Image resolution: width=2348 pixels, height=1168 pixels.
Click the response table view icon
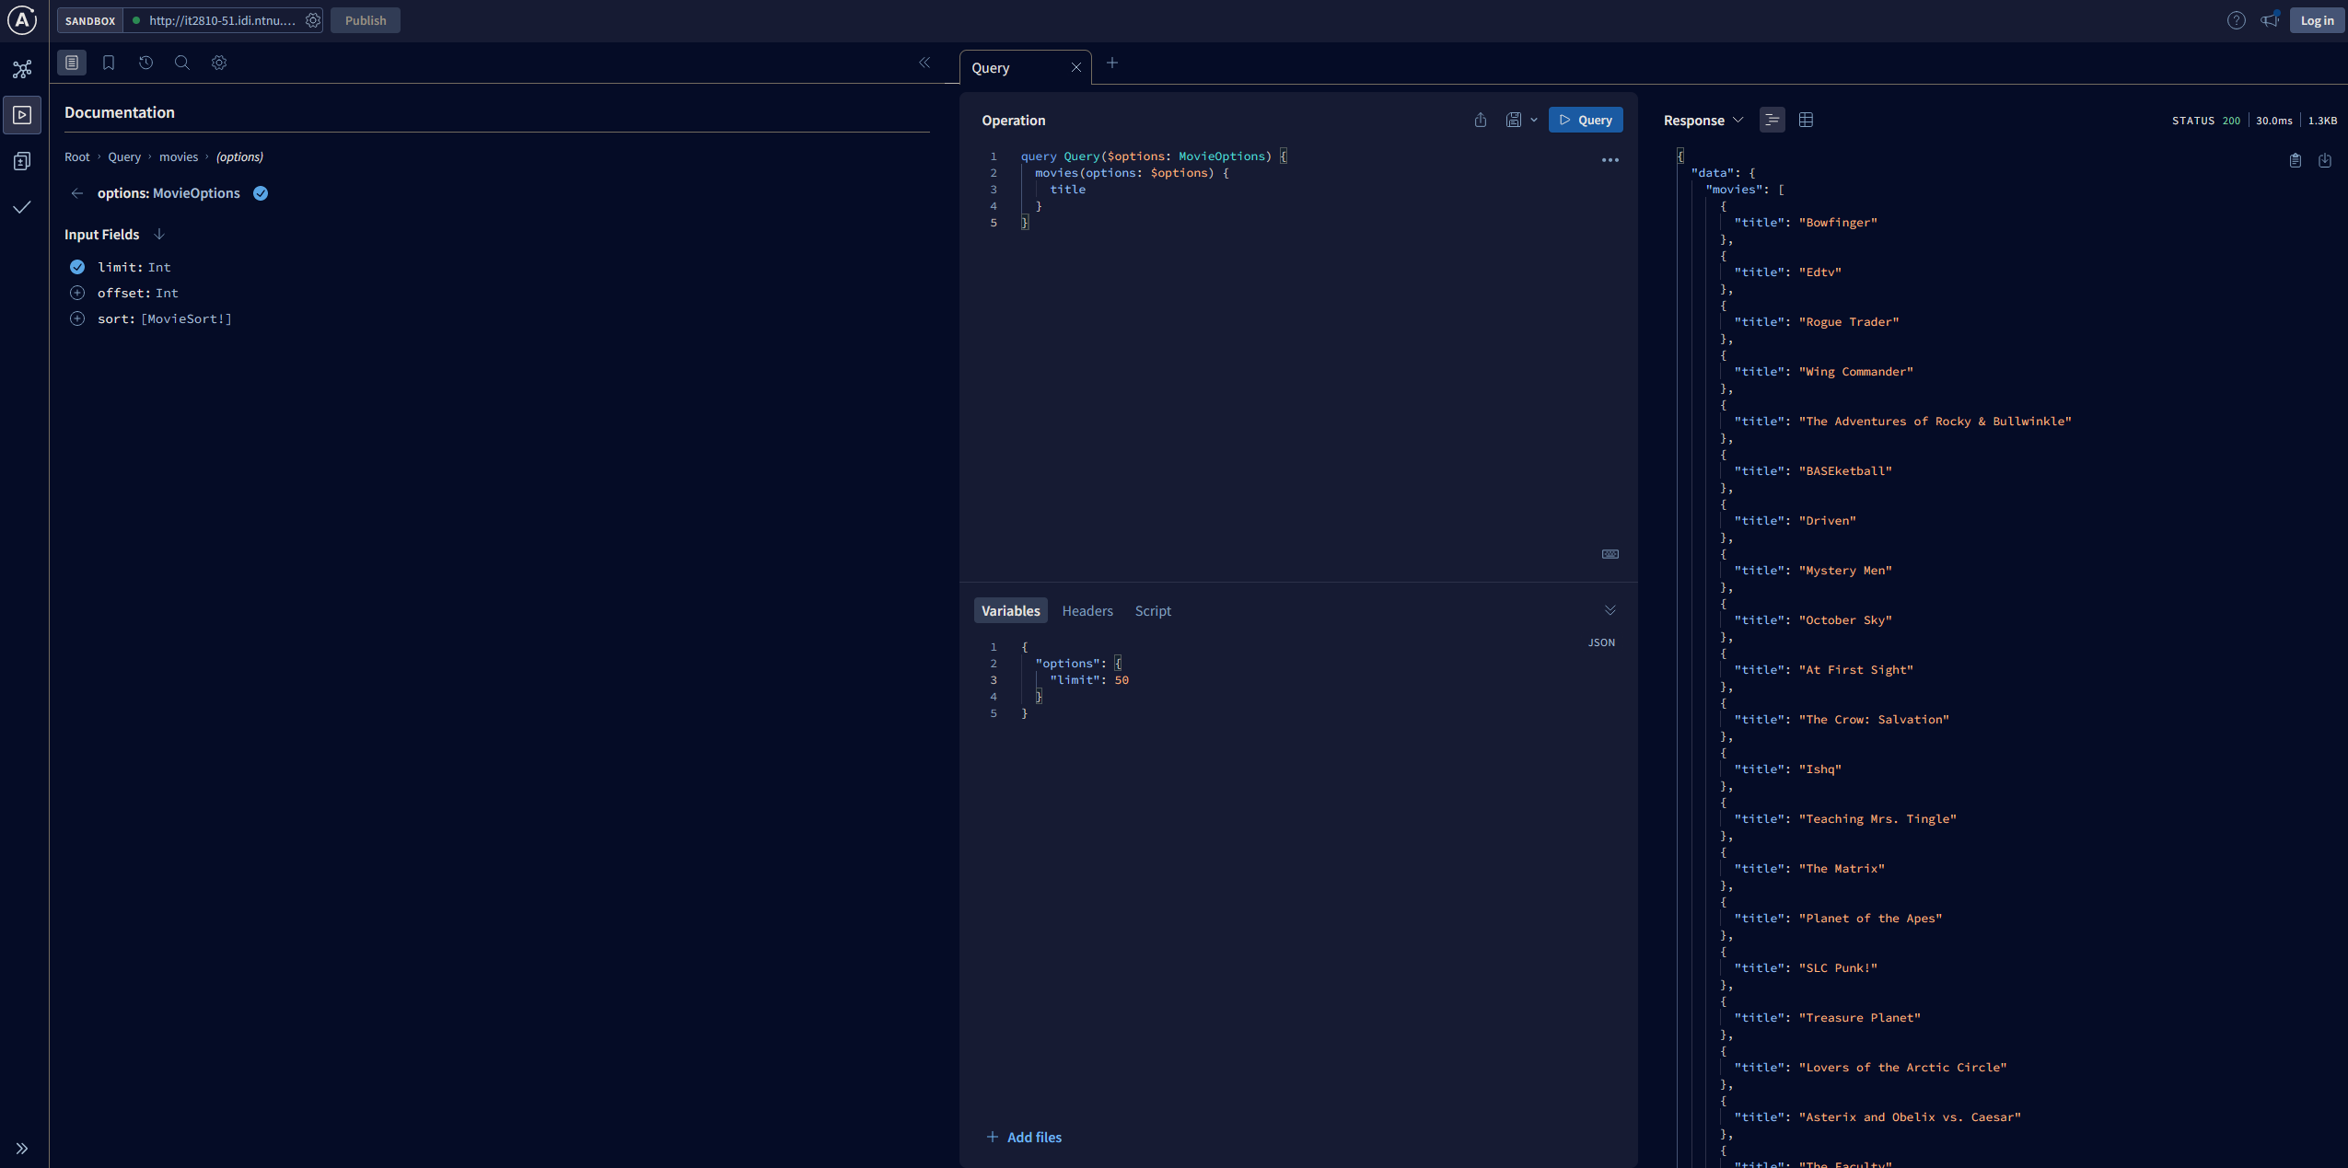pos(1806,120)
